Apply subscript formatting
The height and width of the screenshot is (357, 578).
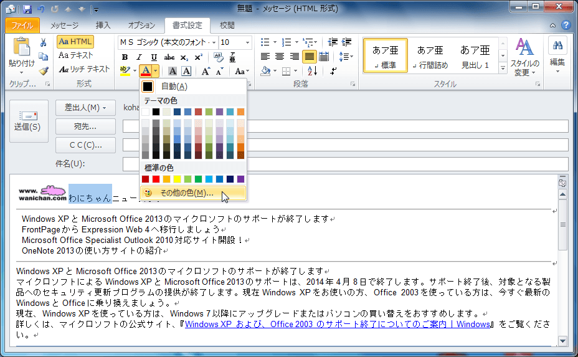184,57
